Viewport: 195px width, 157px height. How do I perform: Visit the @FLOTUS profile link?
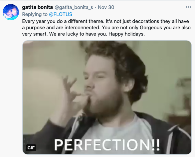pos(61,14)
